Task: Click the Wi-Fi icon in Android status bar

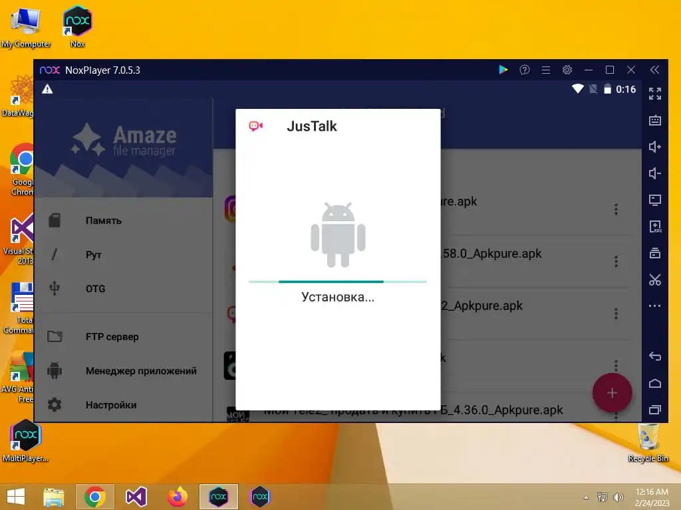Action: 578,89
